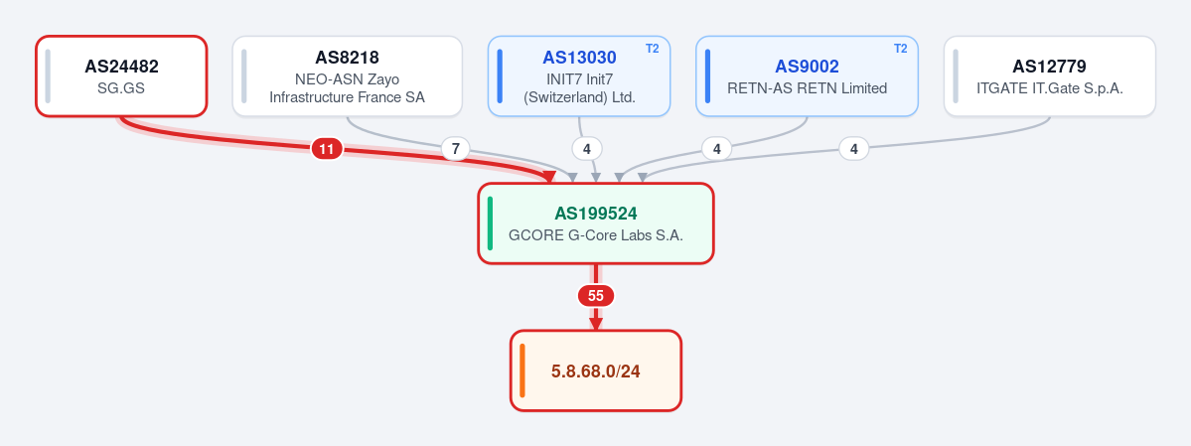Click the AS13030 INIT7 node
The image size is (1191, 446).
coord(579,75)
